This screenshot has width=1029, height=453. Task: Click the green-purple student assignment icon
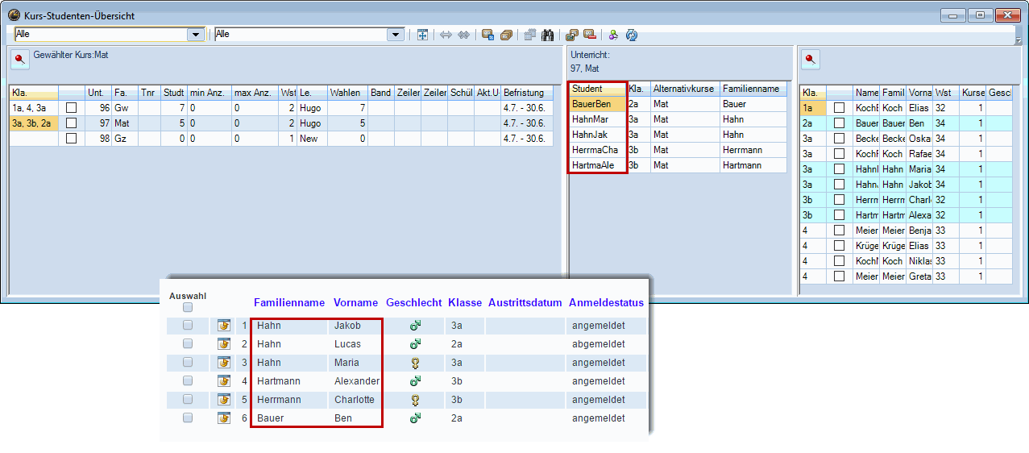coord(614,35)
